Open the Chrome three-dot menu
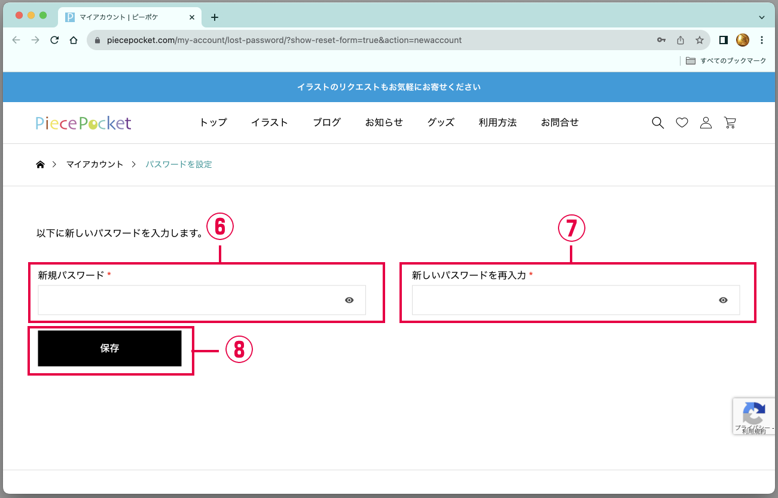This screenshot has height=498, width=778. click(762, 41)
